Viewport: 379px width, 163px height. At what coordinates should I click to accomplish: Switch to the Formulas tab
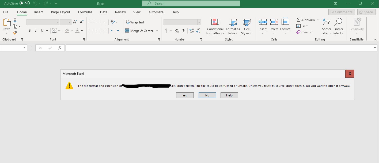(x=85, y=12)
